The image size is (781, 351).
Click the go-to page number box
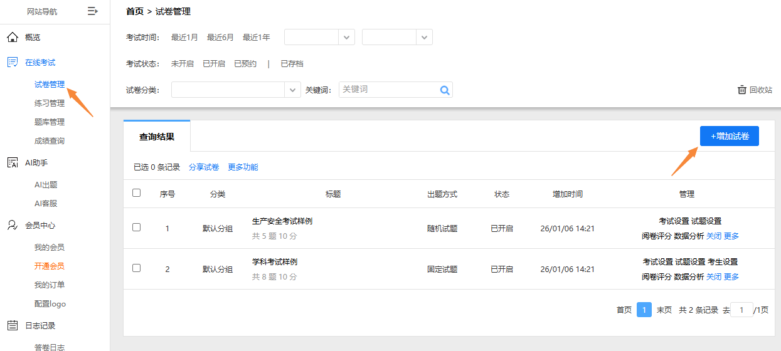[x=741, y=310]
